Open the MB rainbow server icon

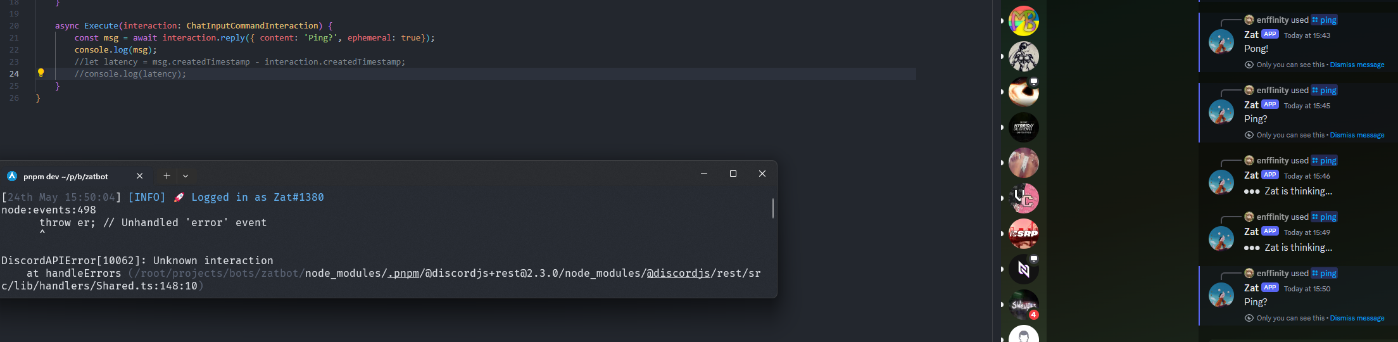pos(1024,21)
